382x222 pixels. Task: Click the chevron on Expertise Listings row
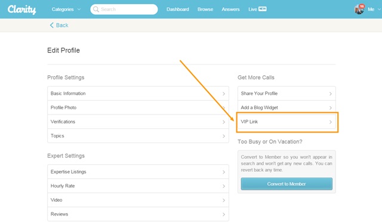tap(224, 172)
